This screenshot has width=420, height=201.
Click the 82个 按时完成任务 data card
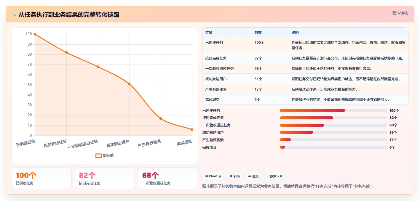pos(105,178)
